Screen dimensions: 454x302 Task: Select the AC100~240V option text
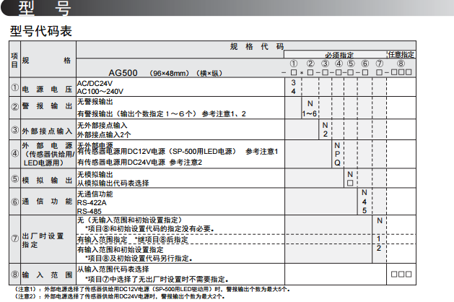[x=100, y=92]
